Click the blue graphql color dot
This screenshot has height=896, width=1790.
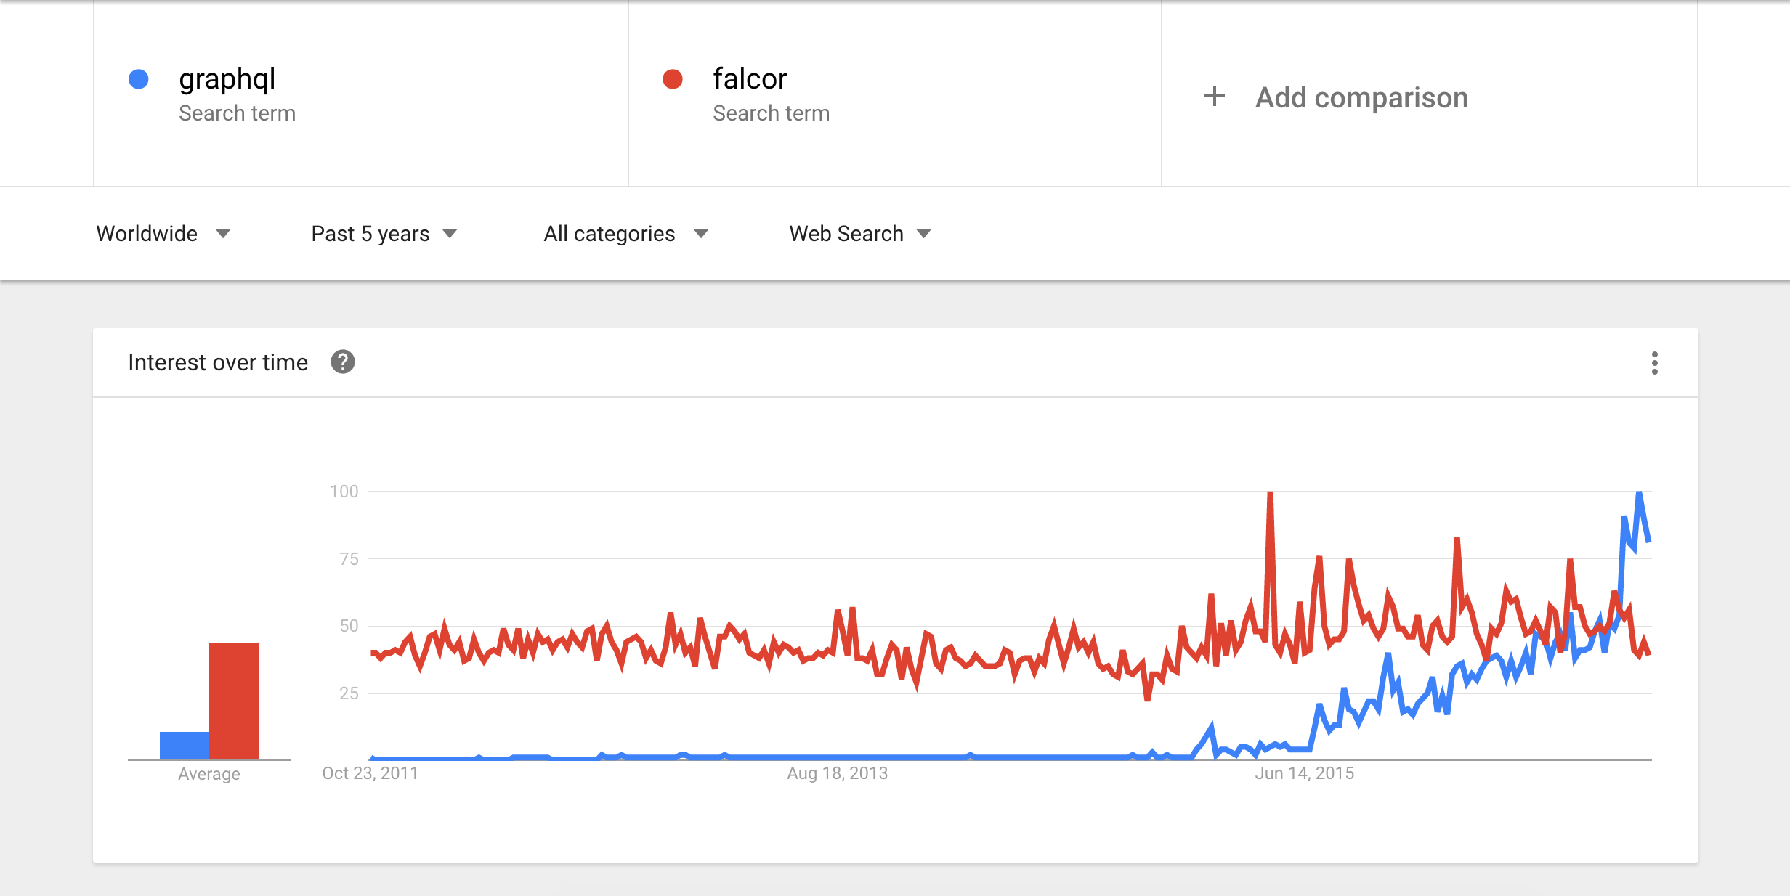coord(139,79)
